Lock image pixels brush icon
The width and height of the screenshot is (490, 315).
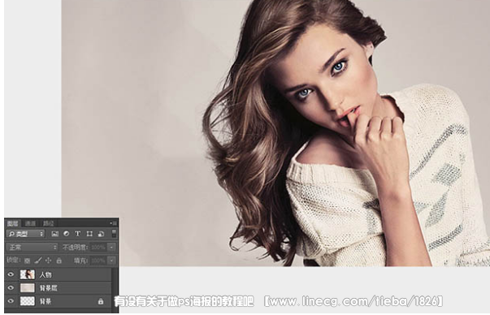click(38, 260)
